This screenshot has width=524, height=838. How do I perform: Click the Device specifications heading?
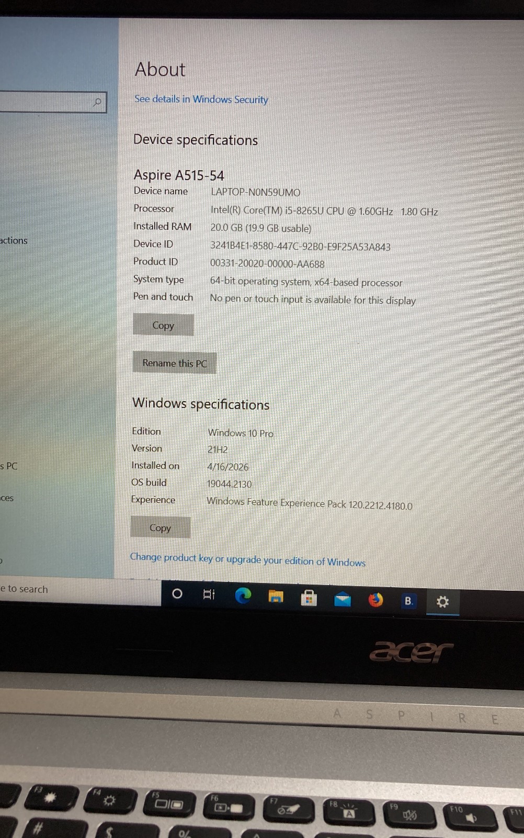pos(196,140)
